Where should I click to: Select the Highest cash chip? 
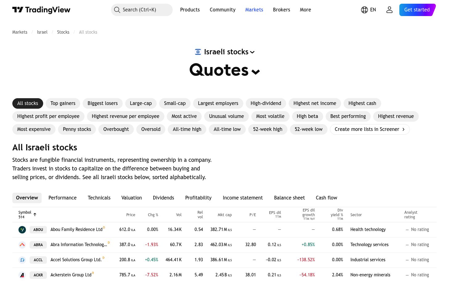coord(362,103)
